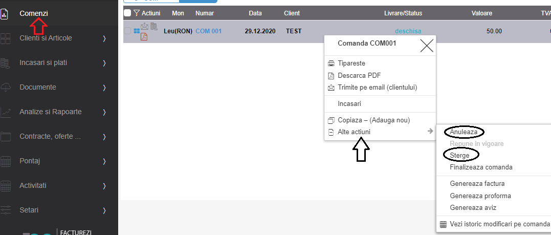Select Anuleaza in the submenu
The height and width of the screenshot is (235, 551).
click(x=464, y=132)
